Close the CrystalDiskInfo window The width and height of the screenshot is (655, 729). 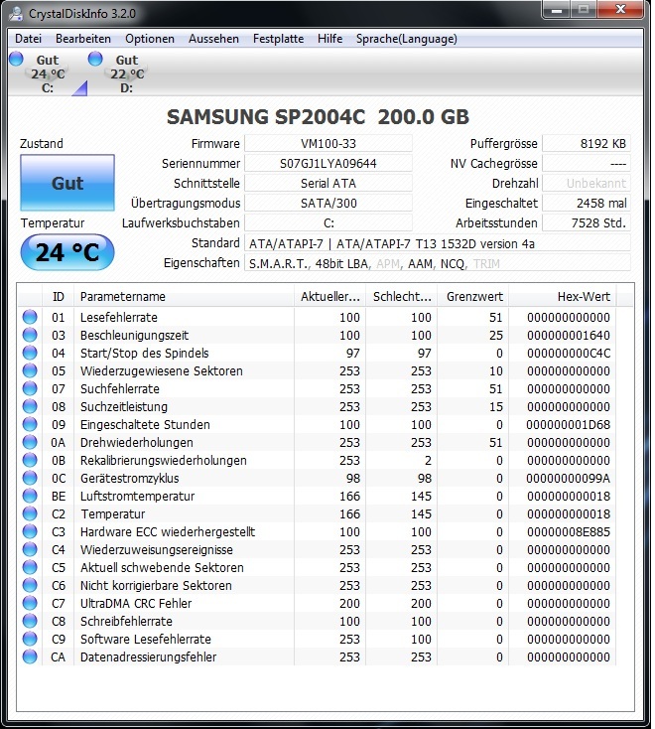click(620, 9)
